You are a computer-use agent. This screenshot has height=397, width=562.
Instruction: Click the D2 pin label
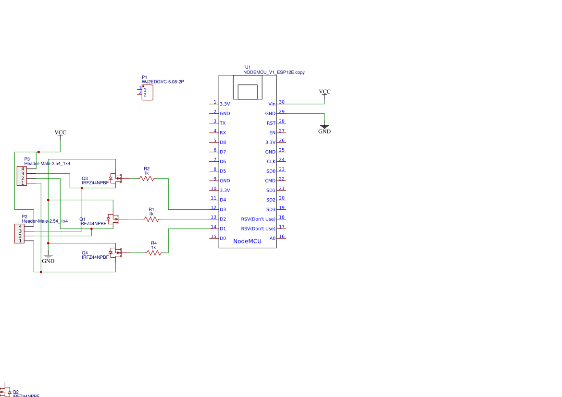point(223,219)
